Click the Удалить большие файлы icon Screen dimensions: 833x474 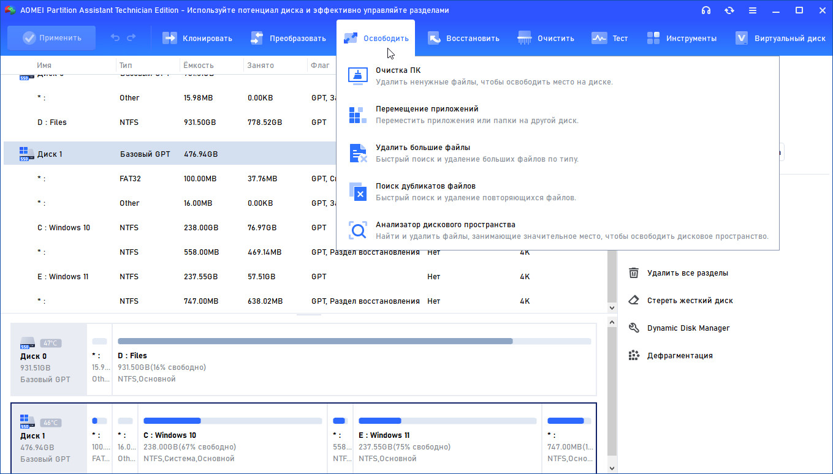358,153
